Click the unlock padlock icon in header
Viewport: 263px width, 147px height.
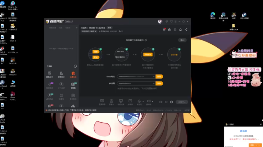[x=169, y=30]
